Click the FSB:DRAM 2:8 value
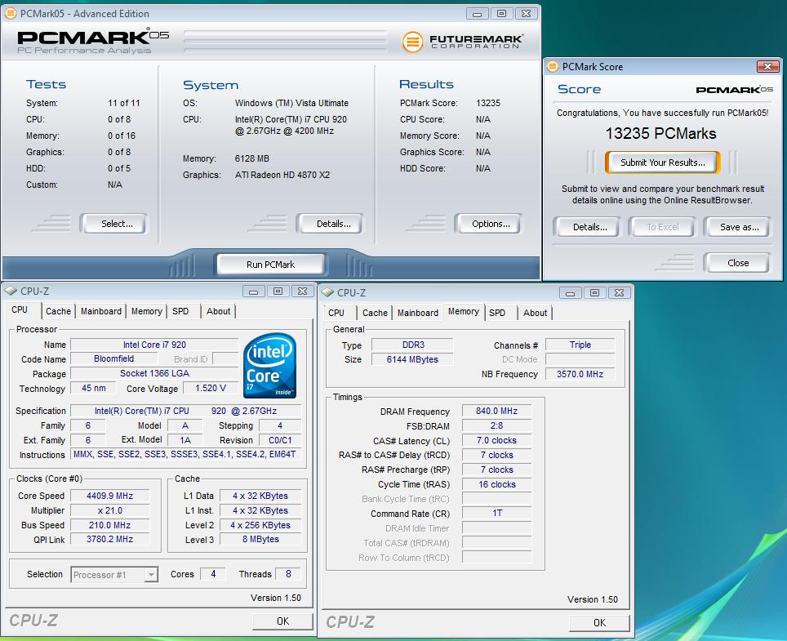The height and width of the screenshot is (641, 787). [x=496, y=425]
